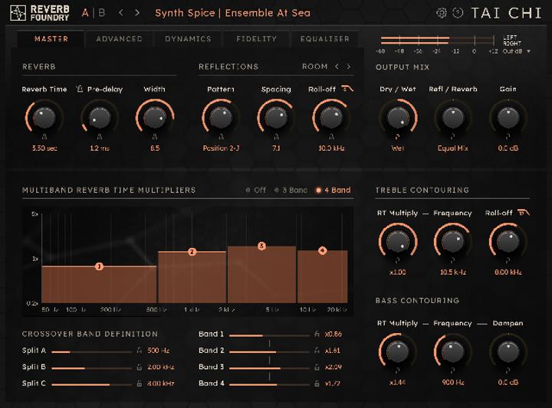552x408 pixels.
Task: Switch to the Fidelity tab
Action: click(256, 39)
